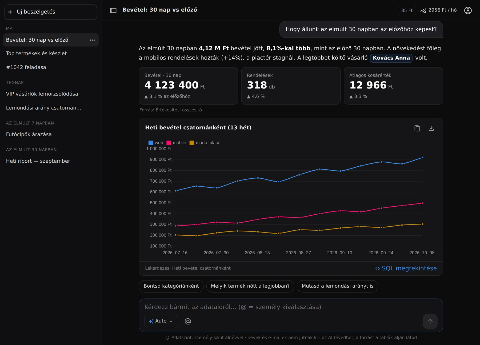The width and height of the screenshot is (480, 345).
Task: Click Lekérdezés: Heti bevétel csatornánként text
Action: [x=188, y=268]
